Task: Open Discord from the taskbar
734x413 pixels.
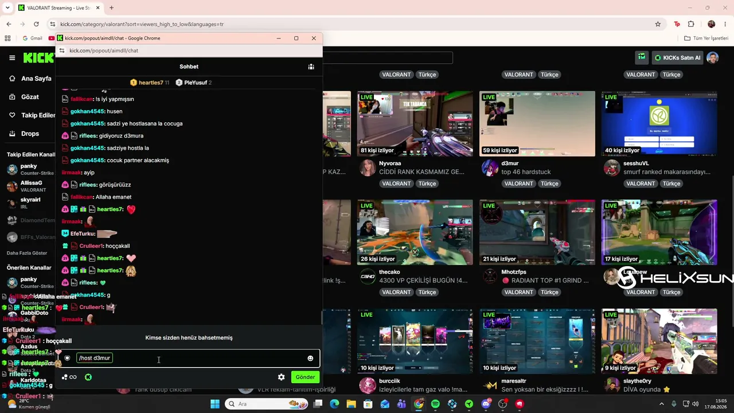Action: (486, 404)
